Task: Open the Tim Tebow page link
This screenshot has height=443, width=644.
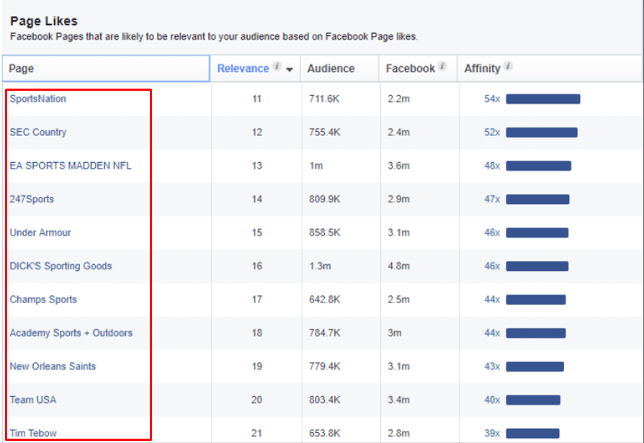Action: coord(33,433)
